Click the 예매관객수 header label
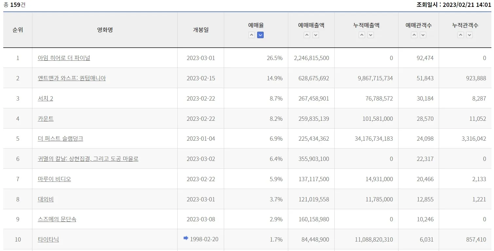Screen dimensions: 494x251 pos(418,25)
